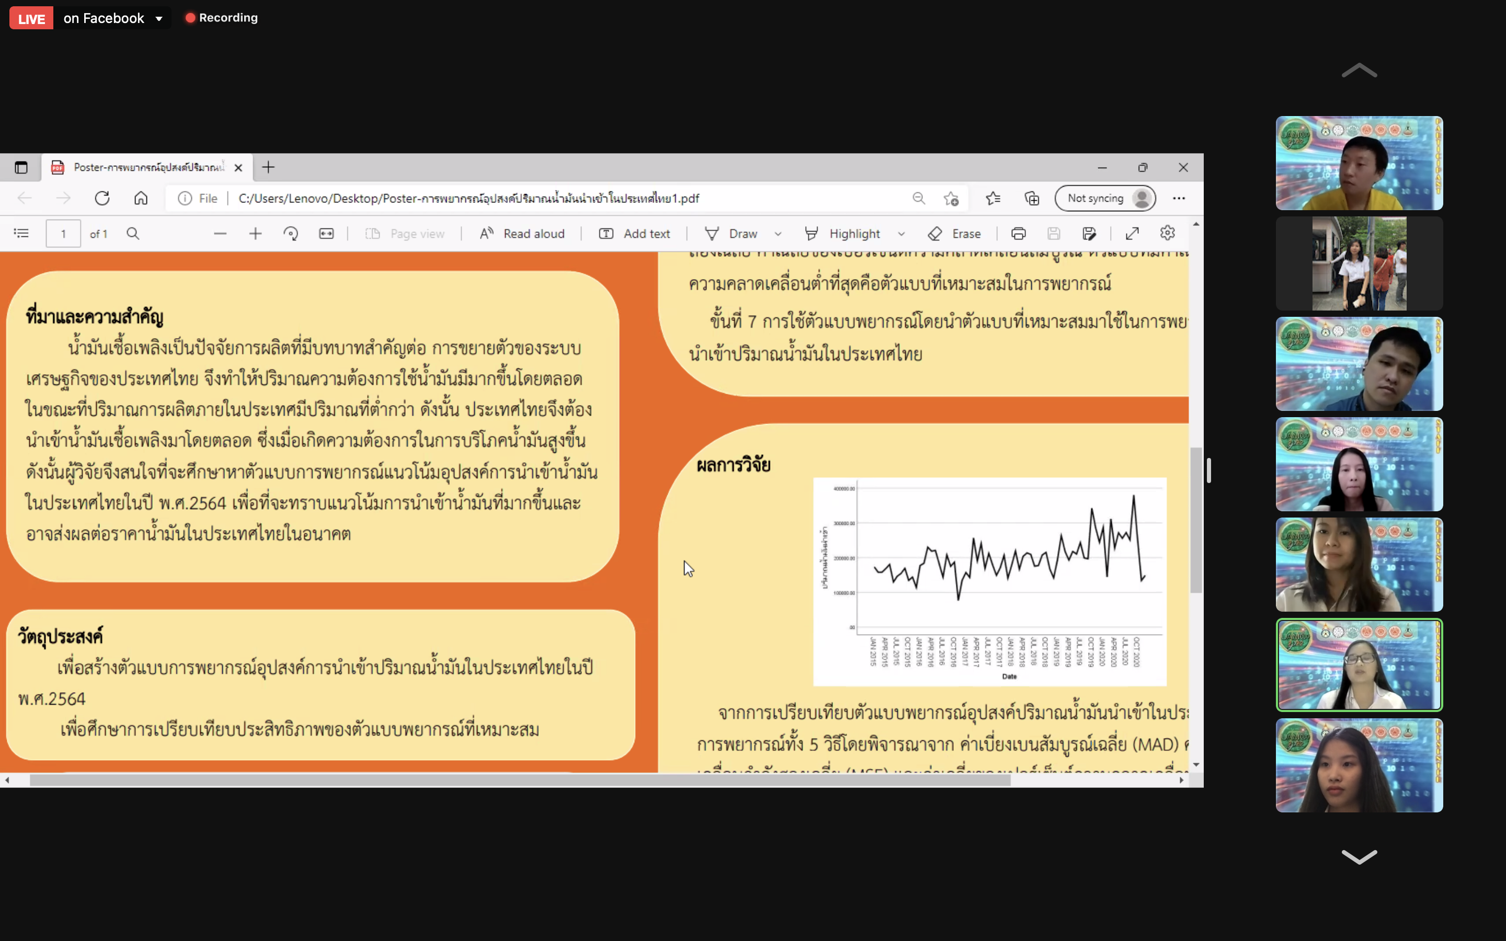The image size is (1506, 941).
Task: Click the Not syncing profile button
Action: [1105, 198]
